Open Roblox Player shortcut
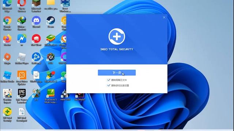The height and width of the screenshot is (131, 234). [22, 58]
